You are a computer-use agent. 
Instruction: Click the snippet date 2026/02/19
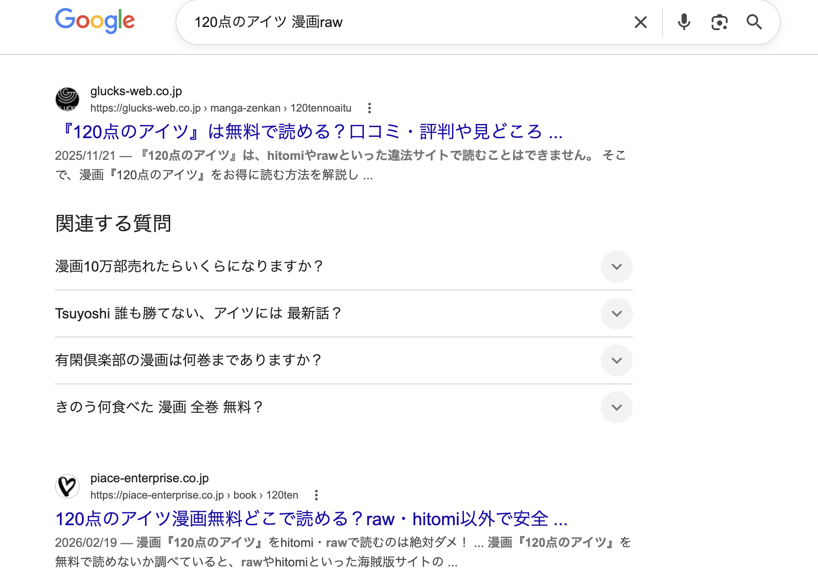tap(86, 542)
